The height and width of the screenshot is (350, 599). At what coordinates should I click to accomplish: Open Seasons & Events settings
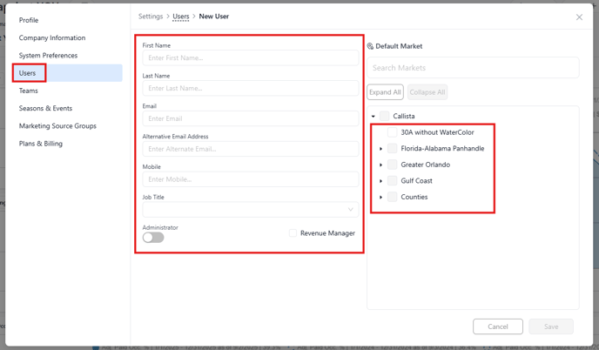tap(45, 108)
